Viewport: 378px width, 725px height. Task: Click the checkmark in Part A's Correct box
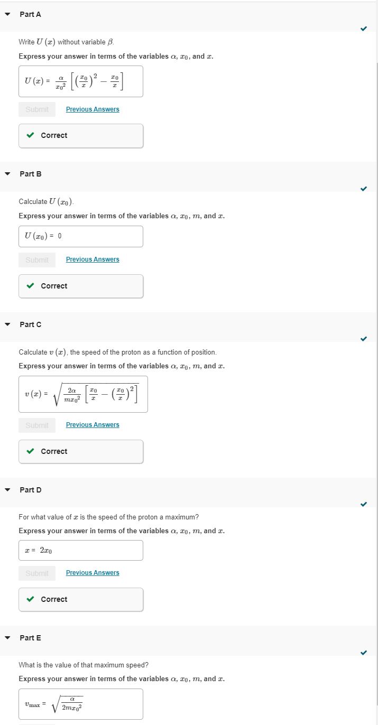click(31, 135)
